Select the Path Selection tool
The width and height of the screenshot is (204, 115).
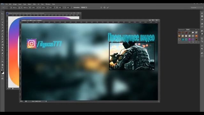[2, 59]
